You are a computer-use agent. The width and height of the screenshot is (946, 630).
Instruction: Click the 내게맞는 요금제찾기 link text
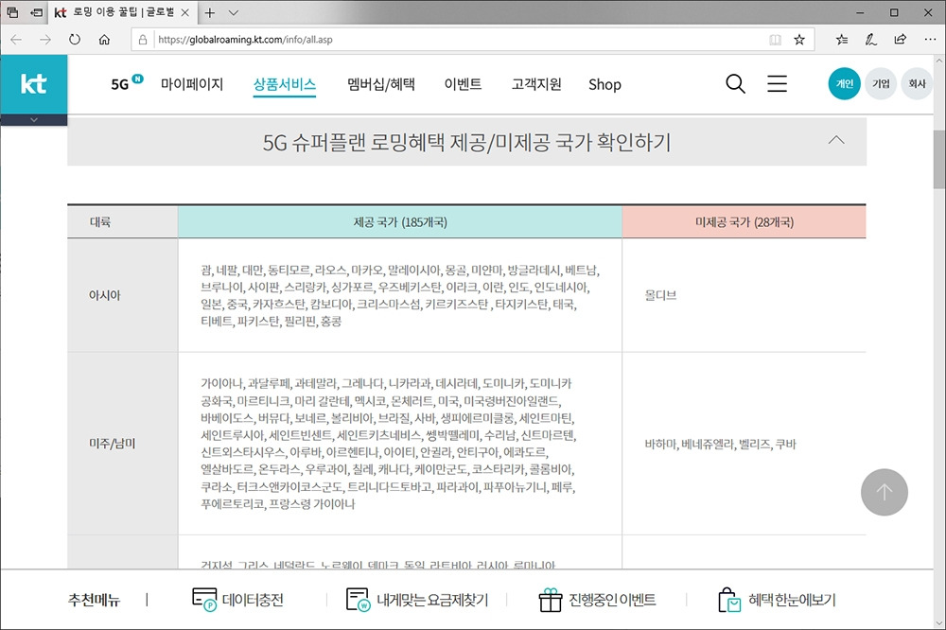[x=432, y=600]
